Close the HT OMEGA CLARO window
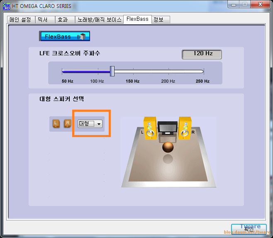This screenshot has width=273, height=238. (x=260, y=5)
